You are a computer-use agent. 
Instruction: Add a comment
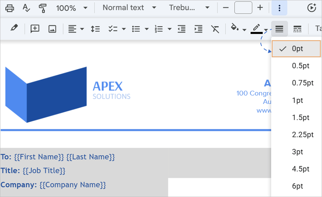point(35,29)
